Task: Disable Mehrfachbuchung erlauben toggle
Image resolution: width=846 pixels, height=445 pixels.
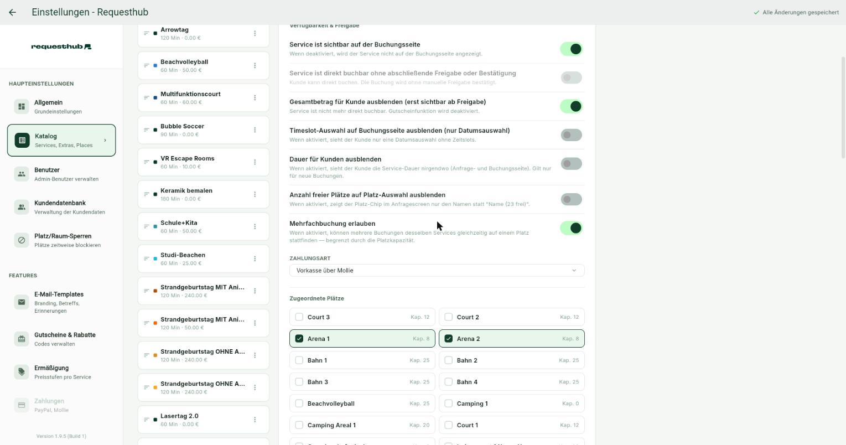Action: 571,228
